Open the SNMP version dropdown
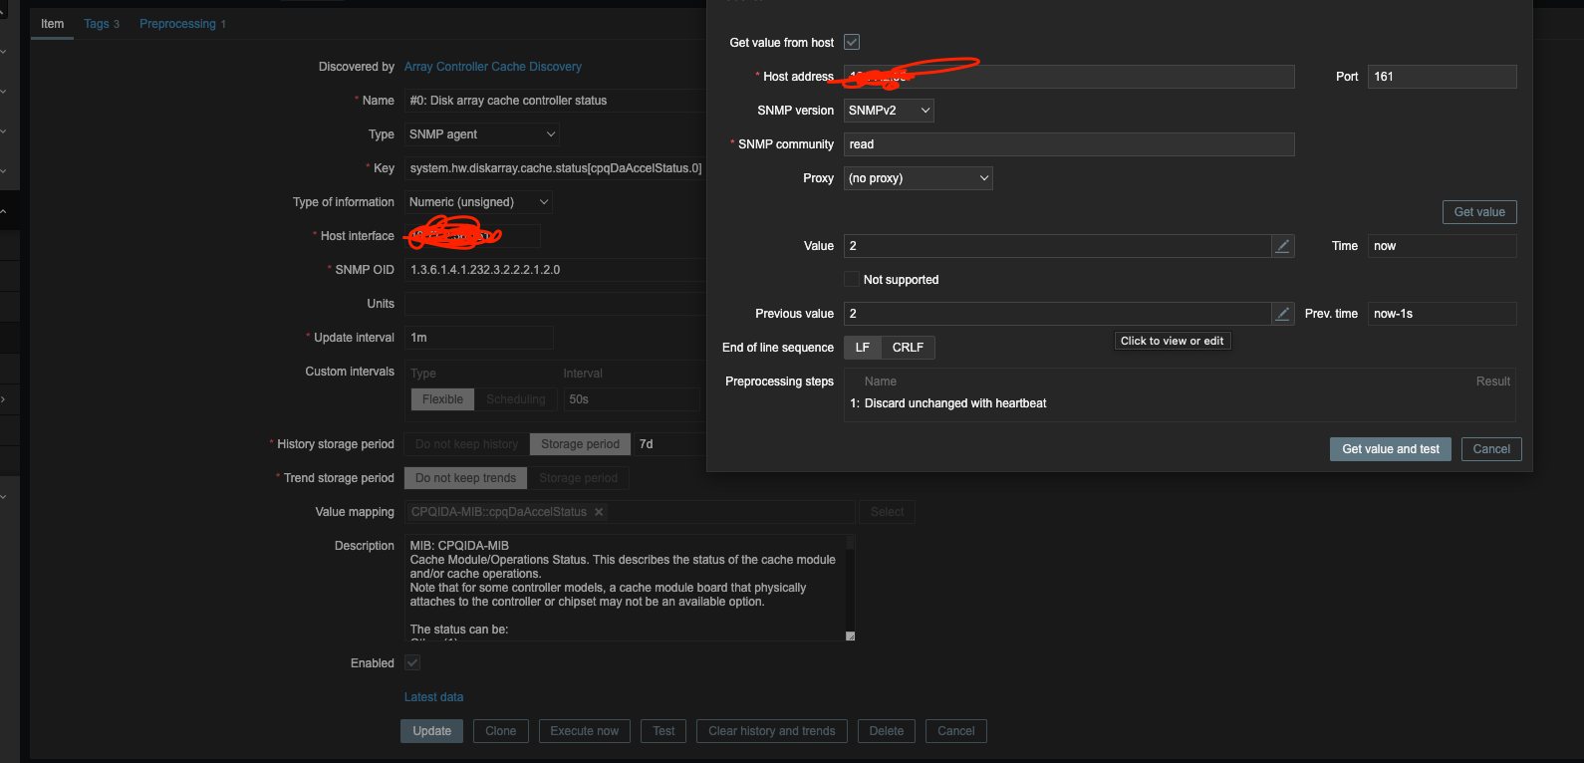Viewport: 1584px width, 763px height. point(889,111)
